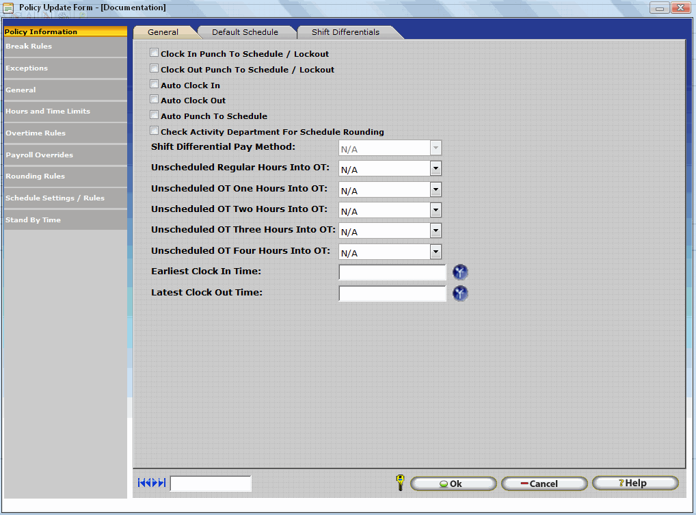The image size is (696, 515).
Task: Go to the last record using navigation arrow
Action: click(162, 484)
